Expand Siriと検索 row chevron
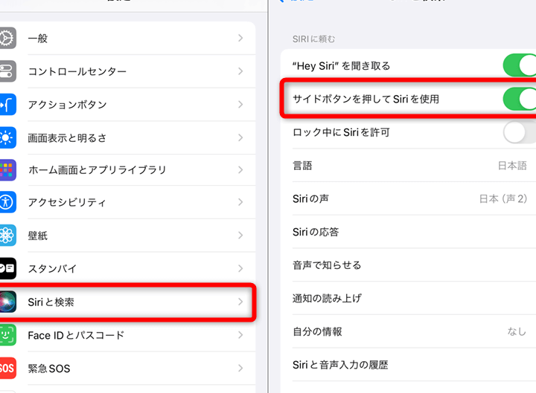Screen dimensions: 536x393 (240, 302)
